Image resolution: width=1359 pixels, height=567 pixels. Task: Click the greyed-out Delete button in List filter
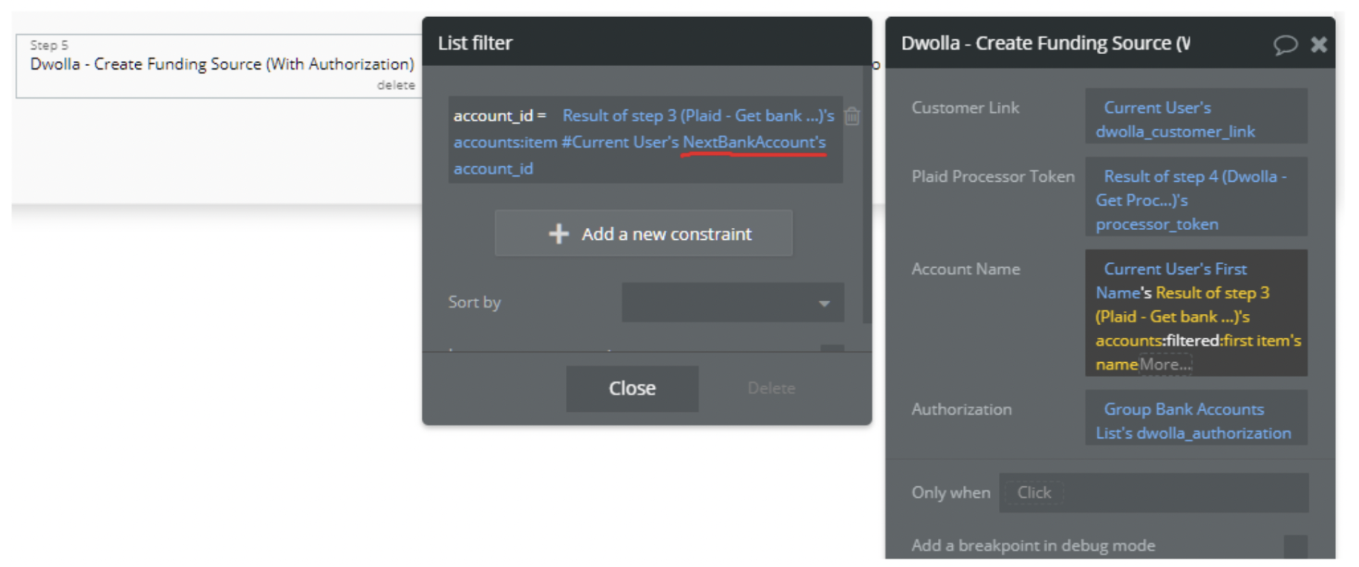point(771,388)
